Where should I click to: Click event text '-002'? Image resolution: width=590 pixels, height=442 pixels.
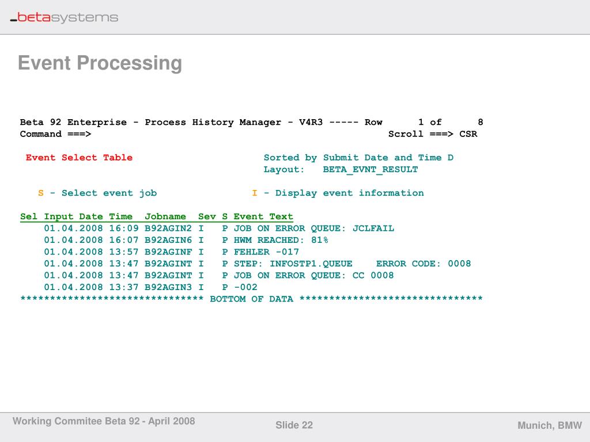pyautogui.click(x=245, y=288)
